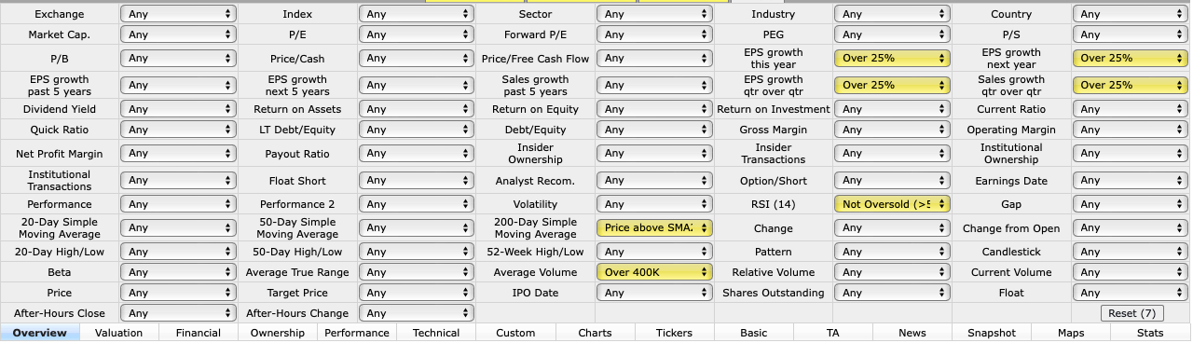The image size is (1193, 343).
Task: Open the Charts tab
Action: pos(595,333)
